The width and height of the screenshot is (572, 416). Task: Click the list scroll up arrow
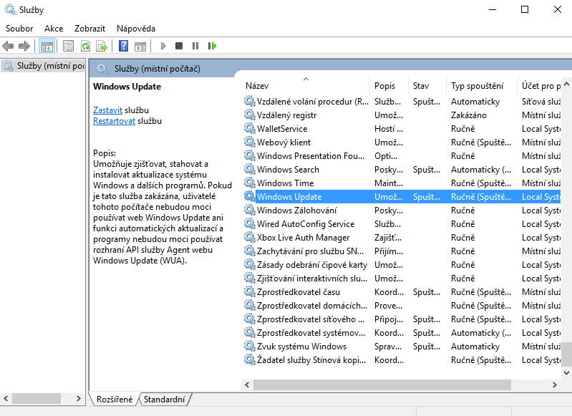point(566,84)
